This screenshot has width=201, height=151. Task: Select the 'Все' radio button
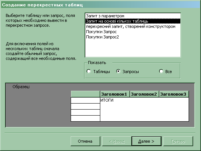tap(161, 71)
